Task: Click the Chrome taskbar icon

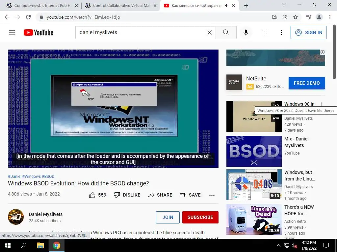Action: [57, 245]
